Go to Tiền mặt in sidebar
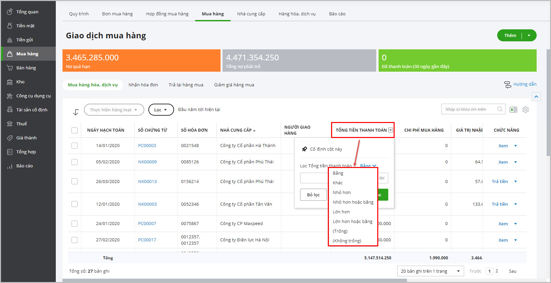Screen dimensions: 551x283 point(25,26)
